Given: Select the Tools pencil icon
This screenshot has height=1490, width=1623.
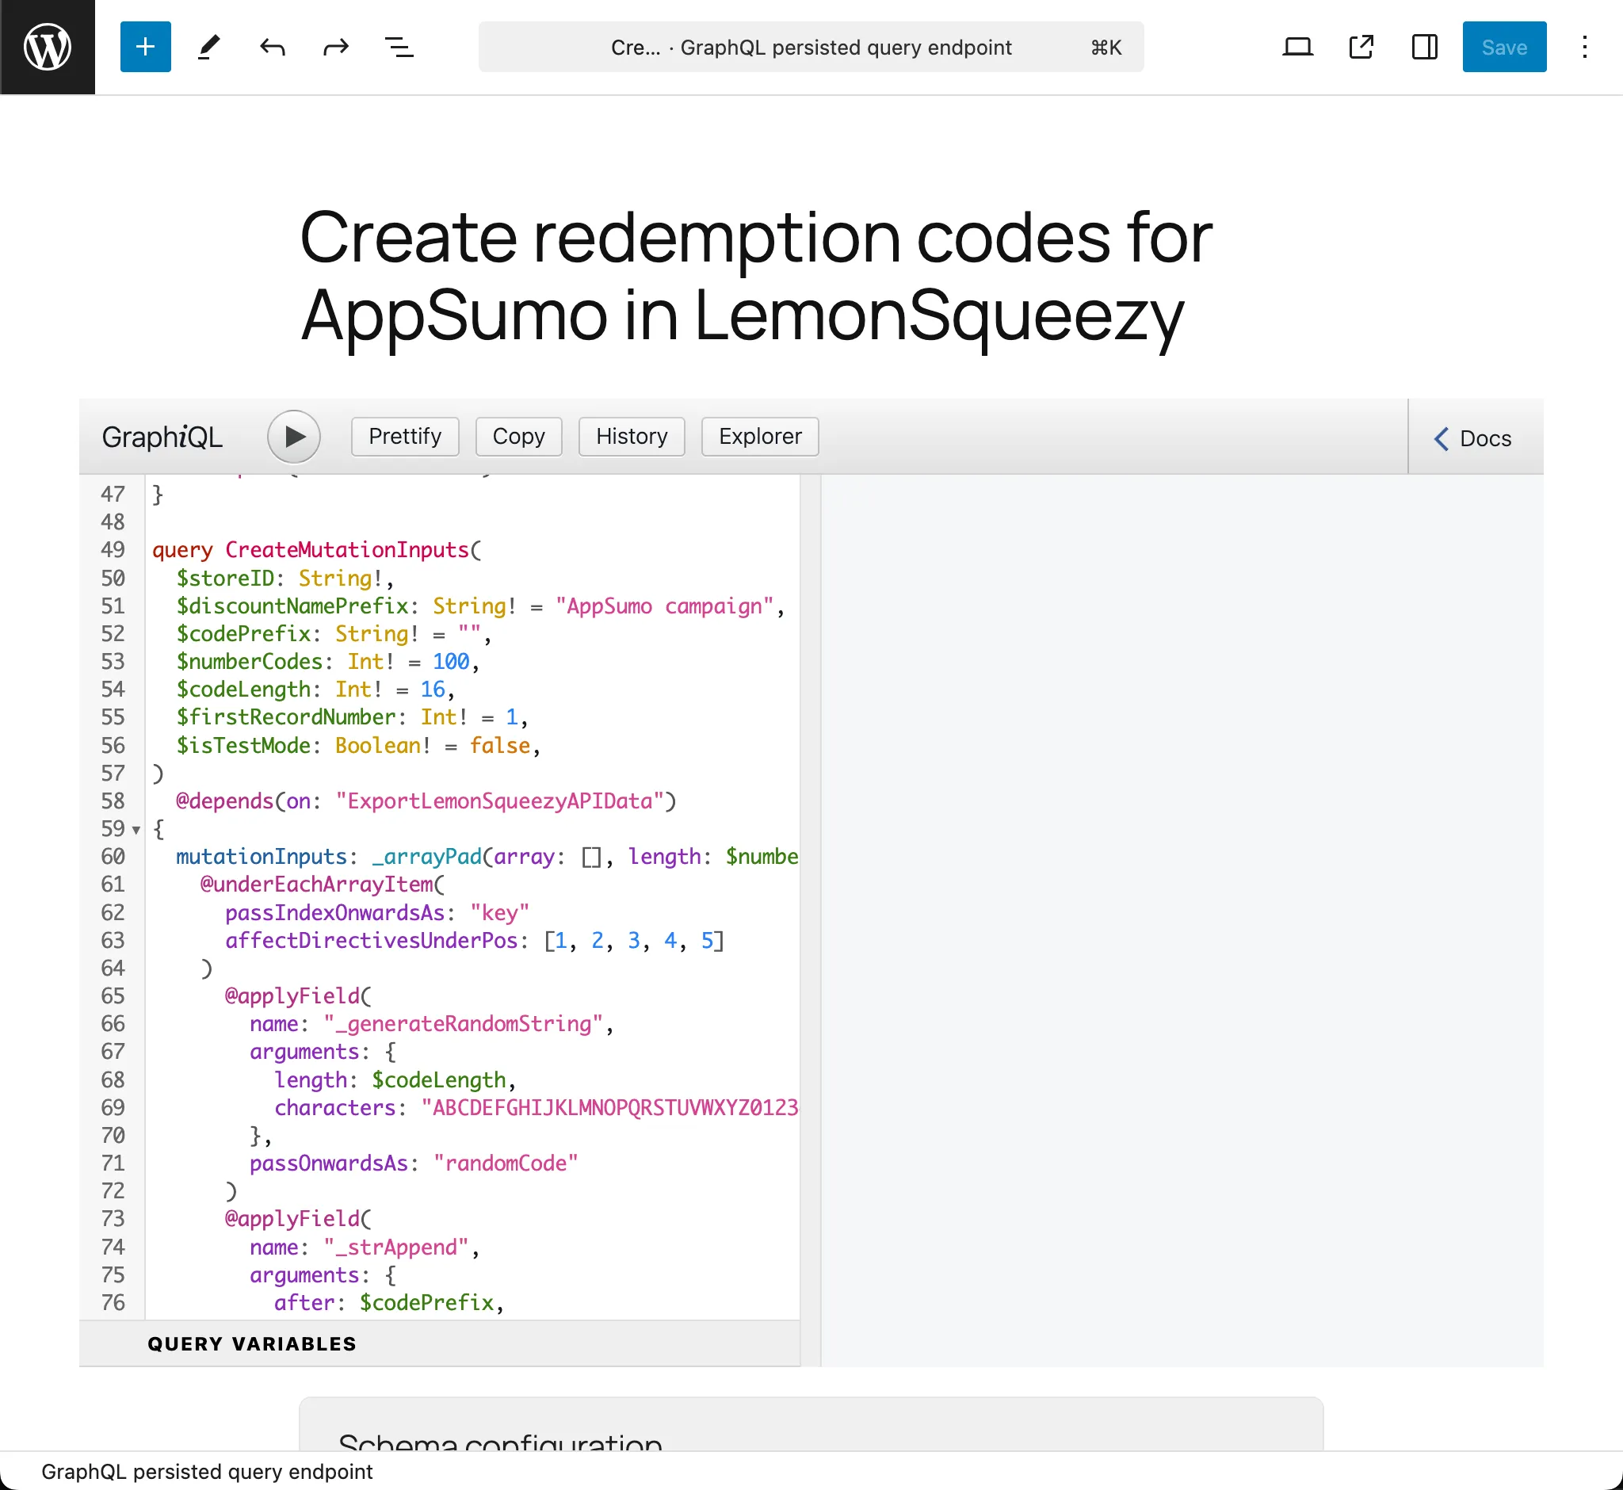Looking at the screenshot, I should click(x=209, y=47).
